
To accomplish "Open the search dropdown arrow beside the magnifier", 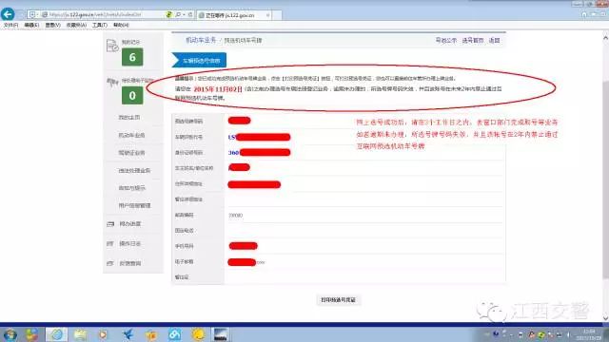I will pyautogui.click(x=184, y=15).
